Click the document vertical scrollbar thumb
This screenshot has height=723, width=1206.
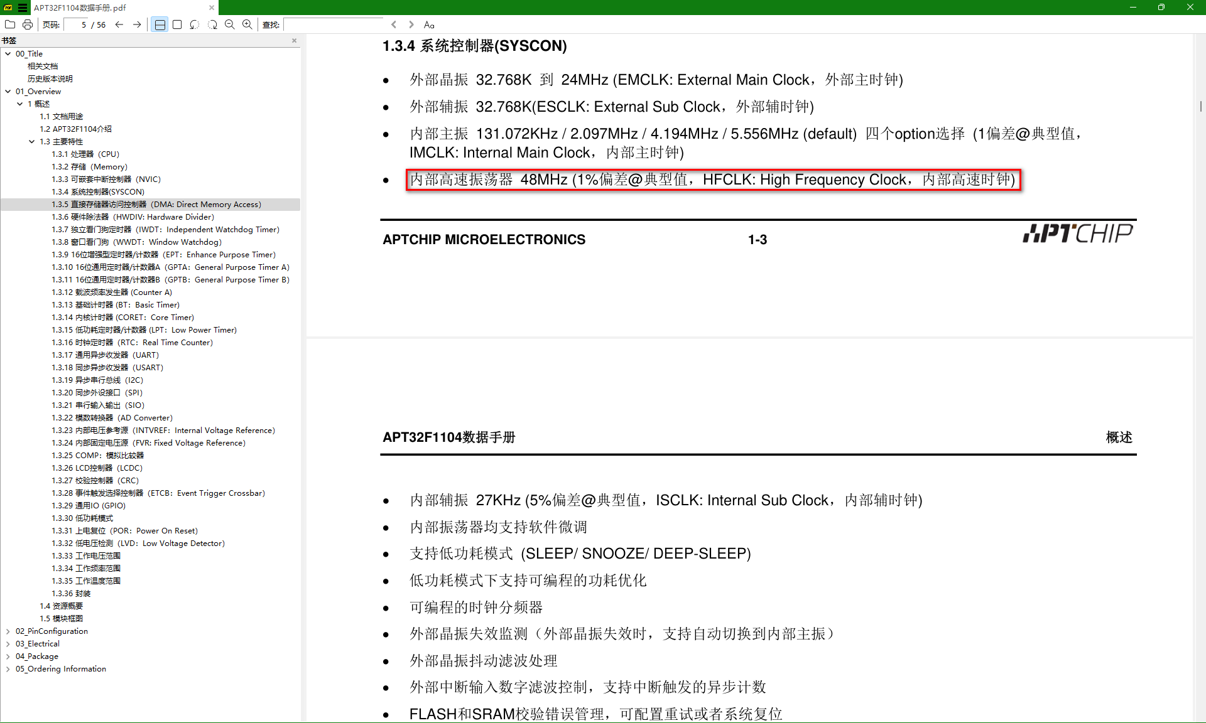1200,107
